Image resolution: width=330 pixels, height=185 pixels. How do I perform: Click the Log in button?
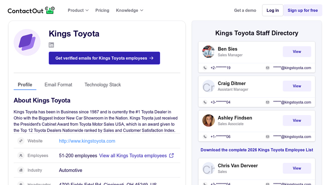tap(273, 10)
